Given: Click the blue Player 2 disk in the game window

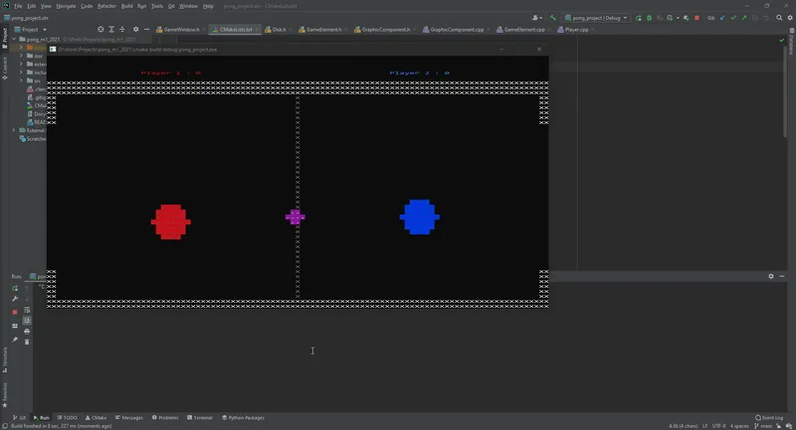Looking at the screenshot, I should [x=420, y=216].
